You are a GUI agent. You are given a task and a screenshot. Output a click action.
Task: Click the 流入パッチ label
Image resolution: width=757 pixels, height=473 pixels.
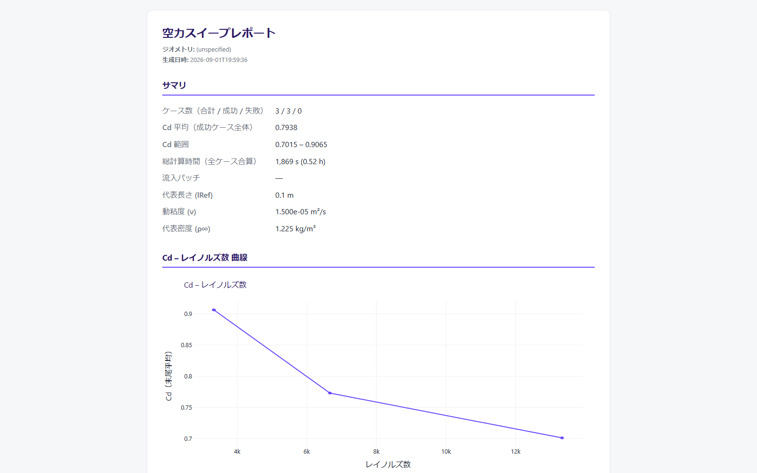[x=181, y=178]
